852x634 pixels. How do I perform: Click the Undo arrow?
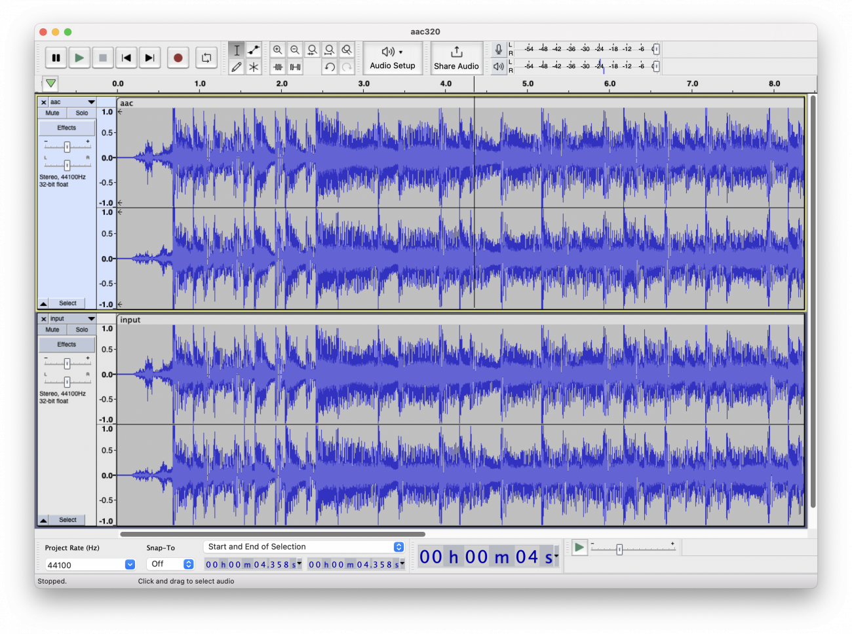(x=330, y=67)
